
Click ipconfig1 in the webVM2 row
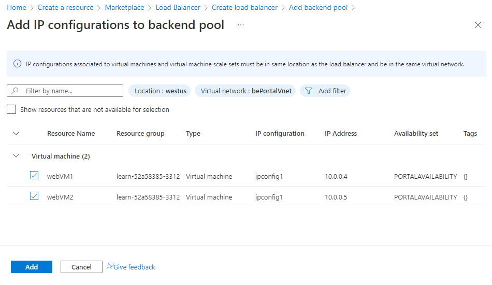click(x=269, y=197)
